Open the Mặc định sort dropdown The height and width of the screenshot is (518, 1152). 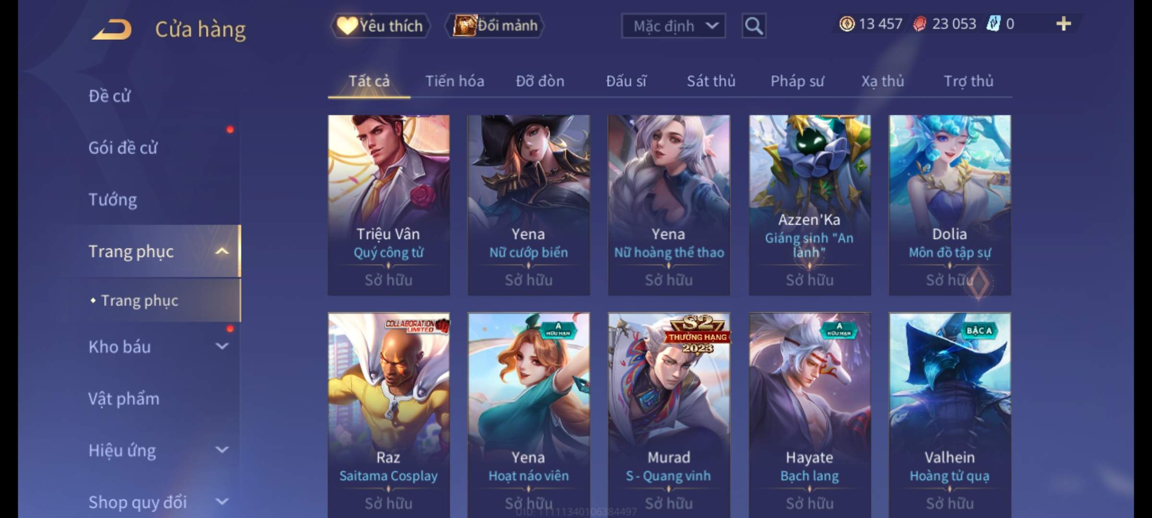coord(673,26)
